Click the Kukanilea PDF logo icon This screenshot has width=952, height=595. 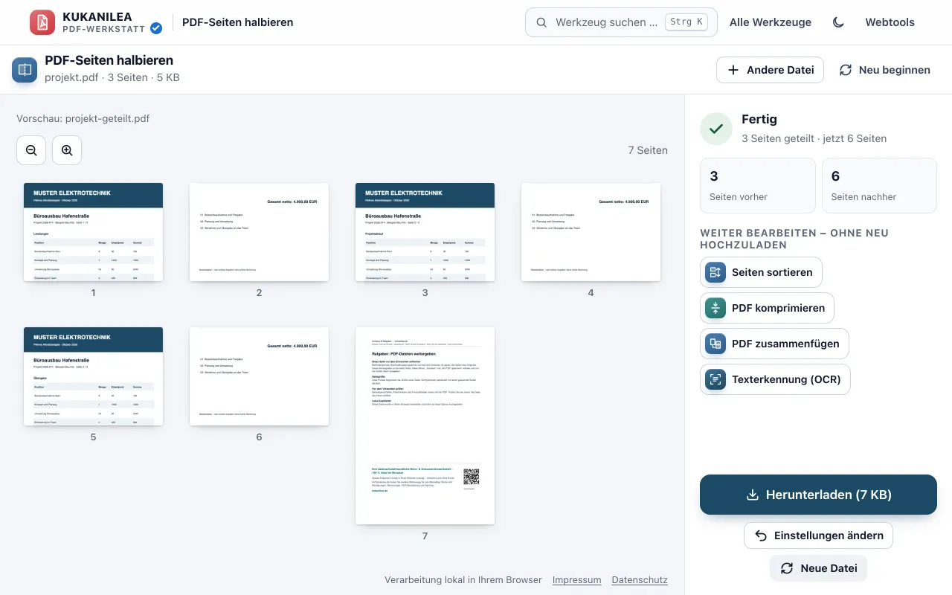(x=42, y=22)
